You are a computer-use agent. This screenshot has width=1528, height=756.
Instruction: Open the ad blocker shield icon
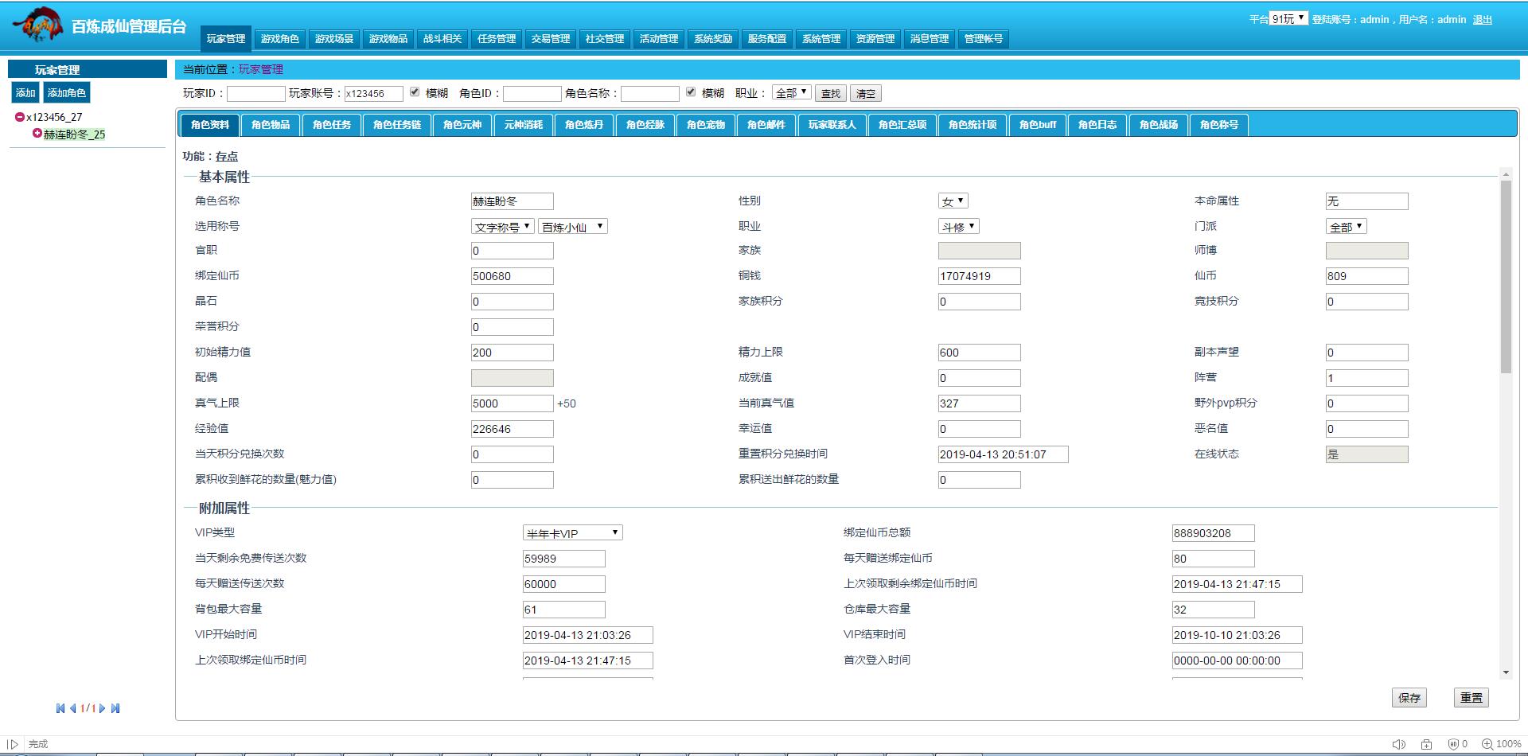pyautogui.click(x=1453, y=744)
